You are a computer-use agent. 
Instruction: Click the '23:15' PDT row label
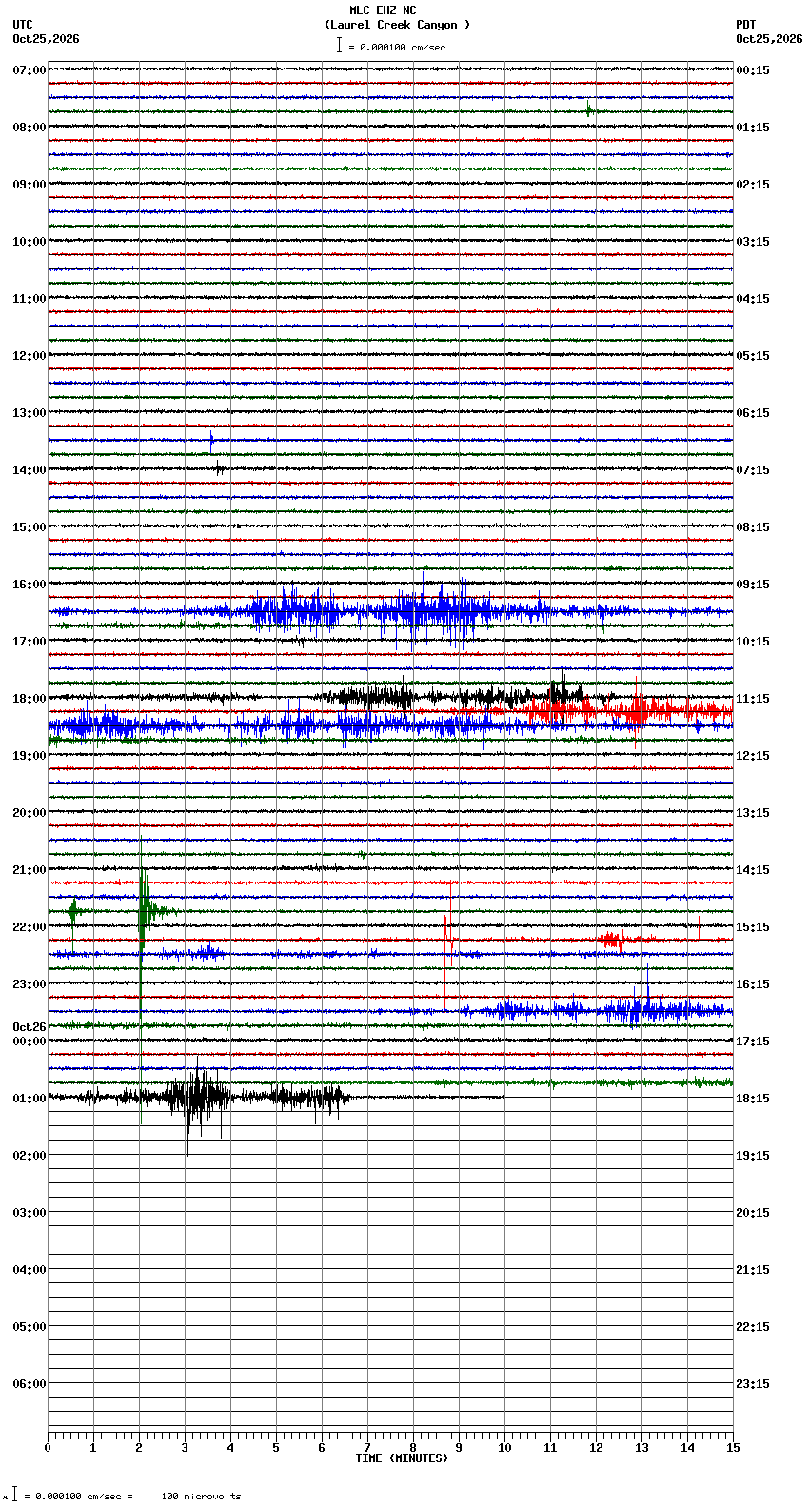click(753, 1384)
